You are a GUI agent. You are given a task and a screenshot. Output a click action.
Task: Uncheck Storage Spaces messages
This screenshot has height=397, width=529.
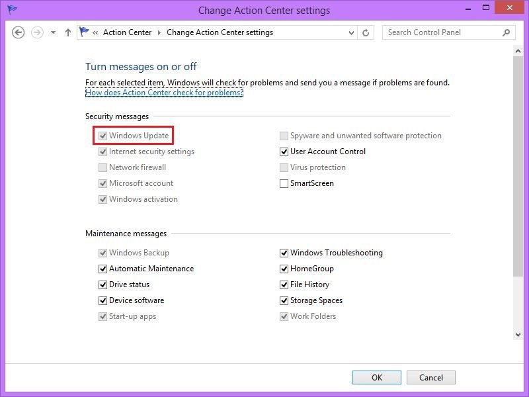click(284, 300)
